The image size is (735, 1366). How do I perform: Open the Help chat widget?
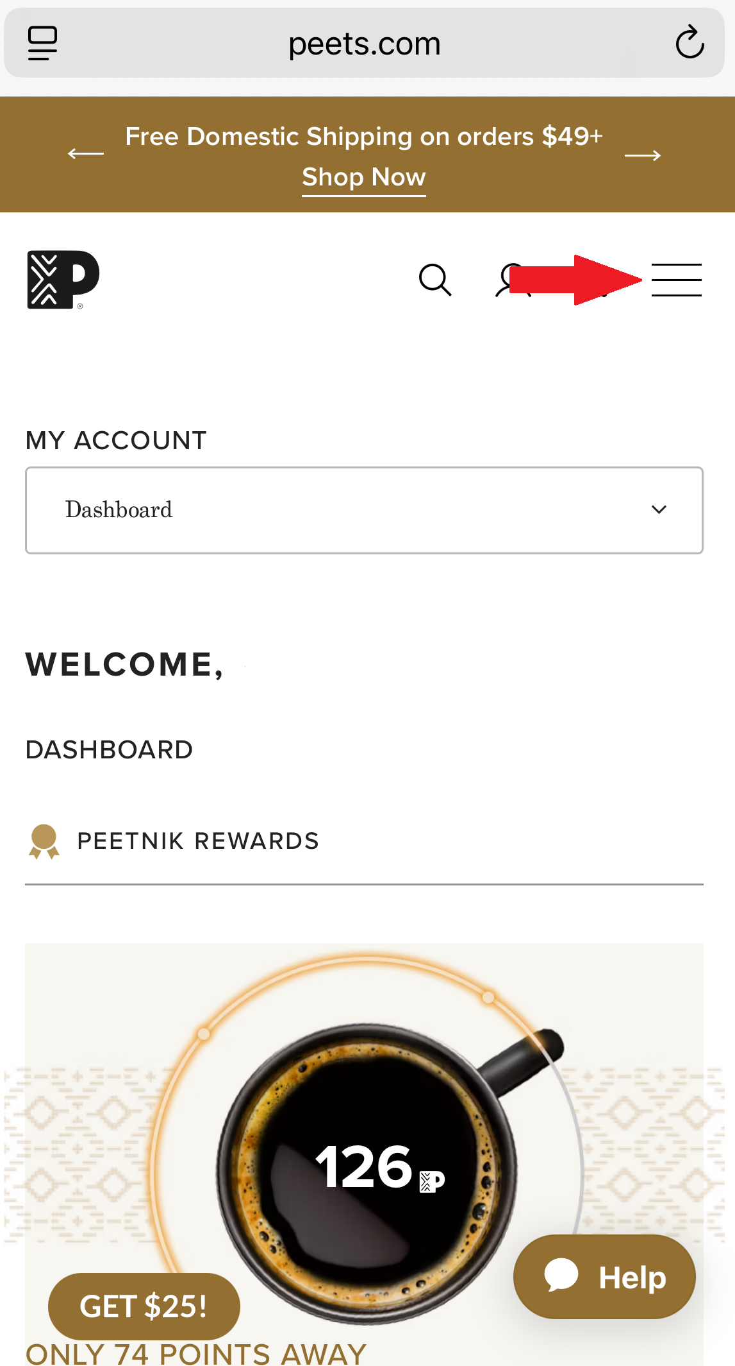point(604,1277)
